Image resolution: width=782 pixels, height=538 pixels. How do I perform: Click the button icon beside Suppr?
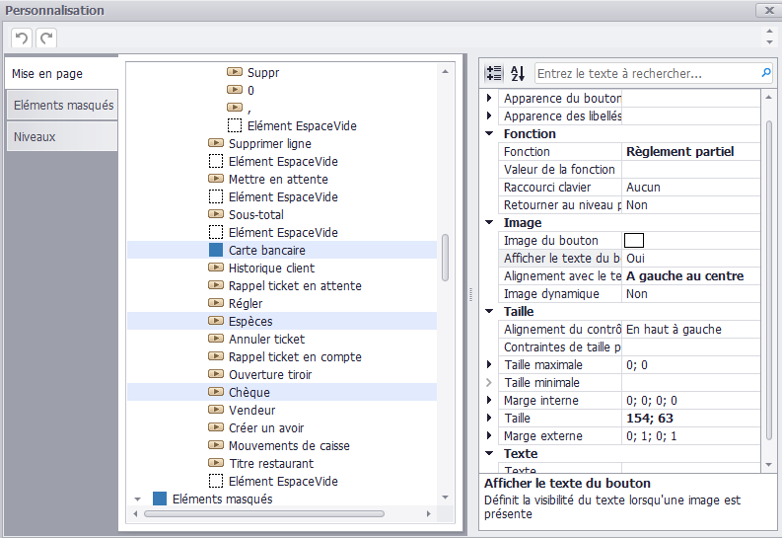(x=235, y=72)
